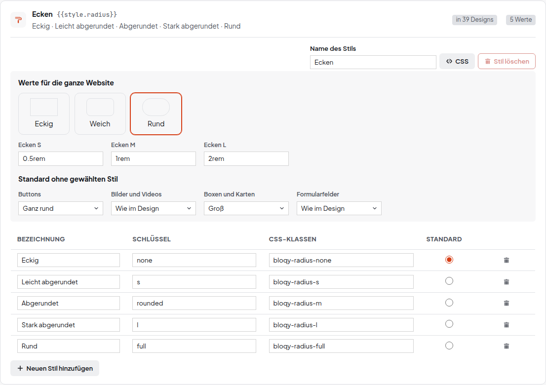Click the Bezeichnung field Stark abgerundet

click(x=69, y=325)
